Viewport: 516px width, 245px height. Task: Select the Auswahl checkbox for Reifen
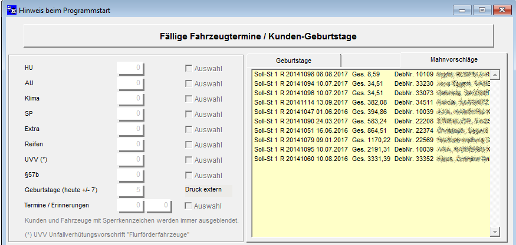189,145
